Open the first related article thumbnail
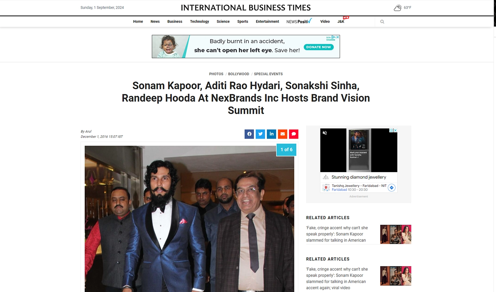 [x=396, y=234]
